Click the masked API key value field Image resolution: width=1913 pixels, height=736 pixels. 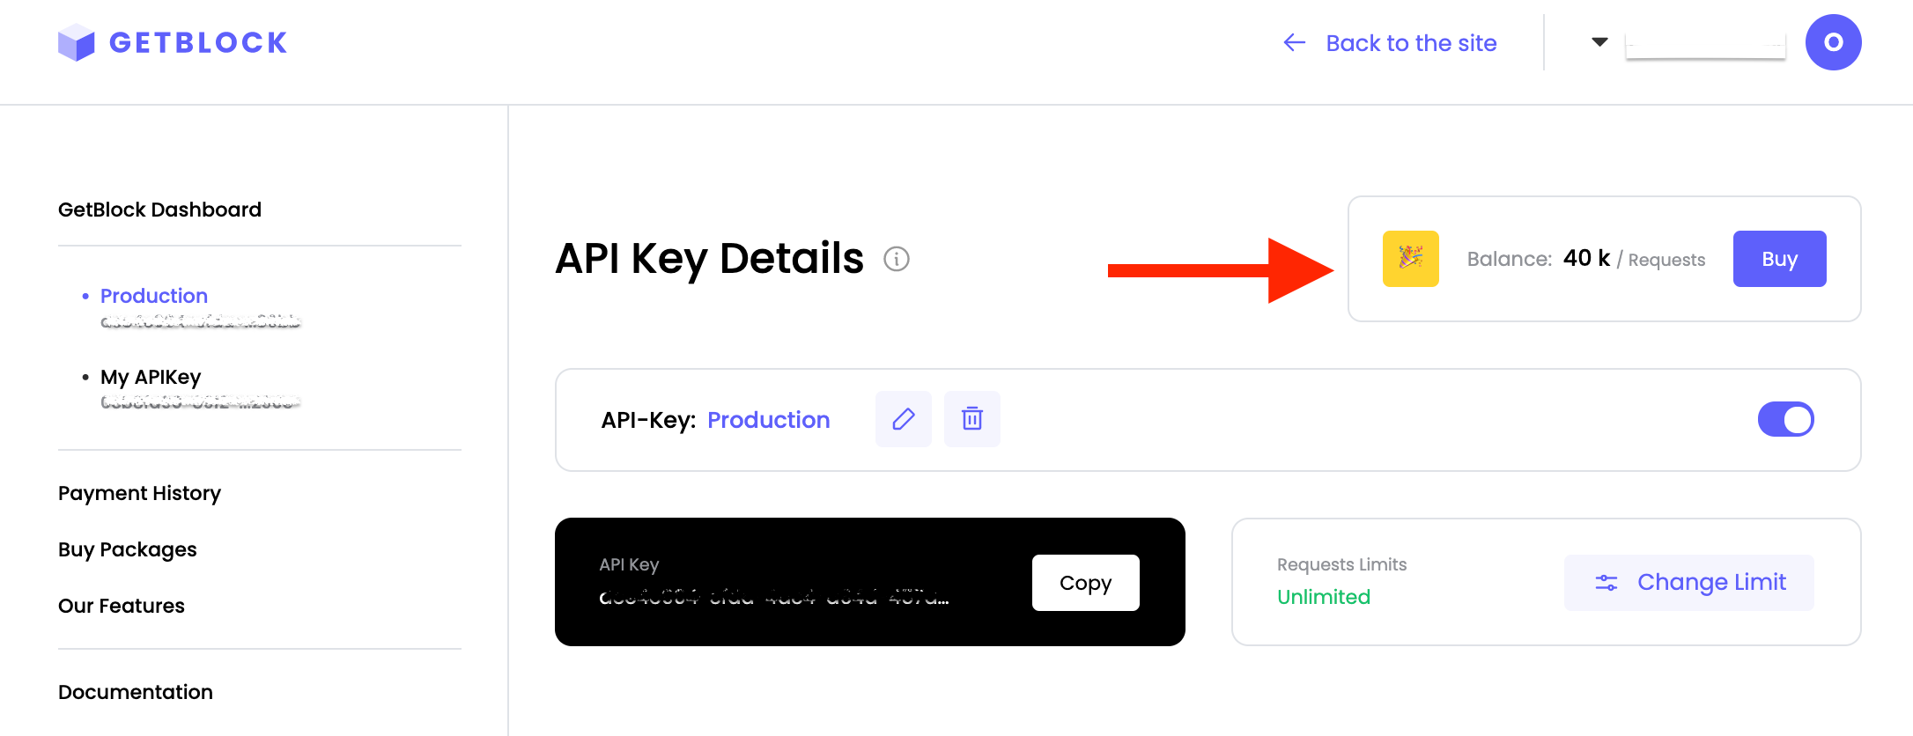775,597
